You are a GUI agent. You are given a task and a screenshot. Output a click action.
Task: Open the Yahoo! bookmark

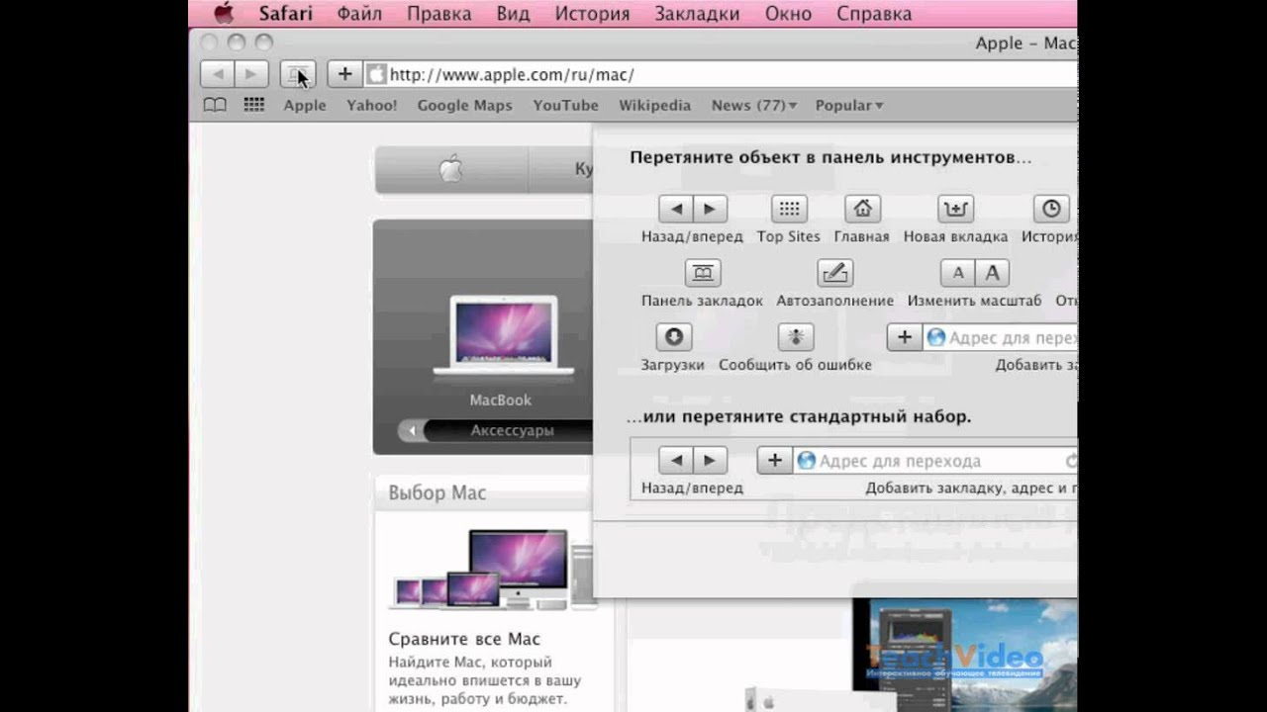point(371,105)
